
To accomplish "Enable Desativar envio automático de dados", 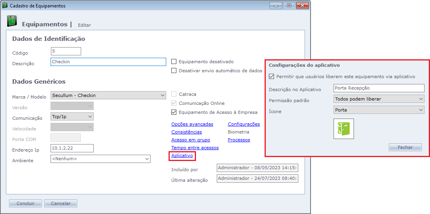I will click(x=174, y=71).
